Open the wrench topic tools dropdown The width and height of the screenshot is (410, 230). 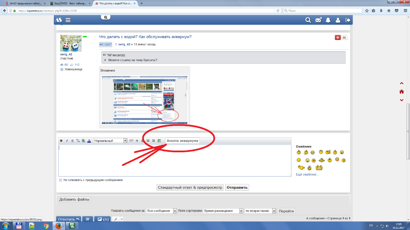[118, 219]
